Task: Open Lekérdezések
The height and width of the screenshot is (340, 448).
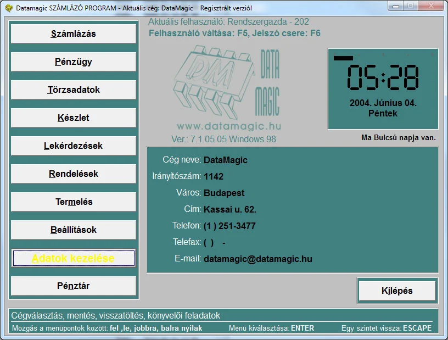Action: click(74, 146)
